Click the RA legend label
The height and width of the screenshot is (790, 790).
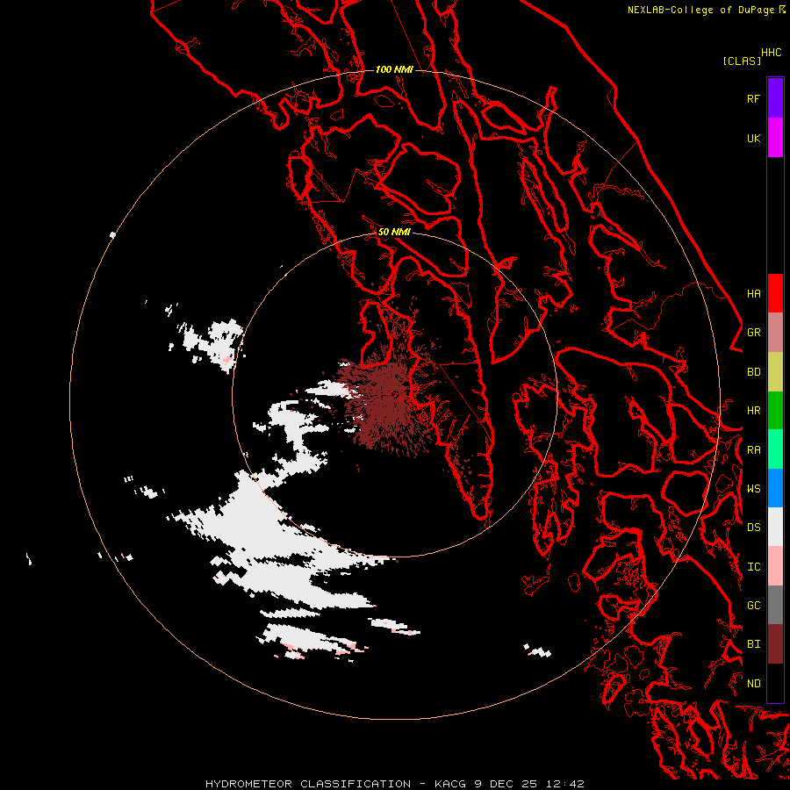(753, 450)
